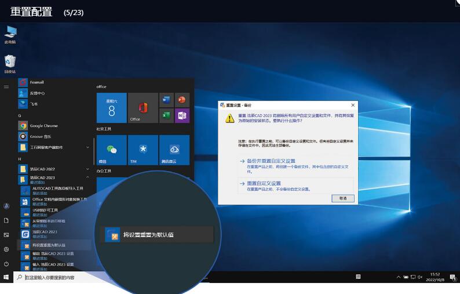Open Office 文档内嵌图形对象转换工具
460x294 pixels.
tap(56, 201)
